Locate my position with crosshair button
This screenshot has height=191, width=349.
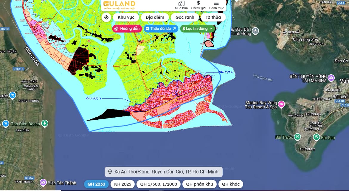(106, 17)
